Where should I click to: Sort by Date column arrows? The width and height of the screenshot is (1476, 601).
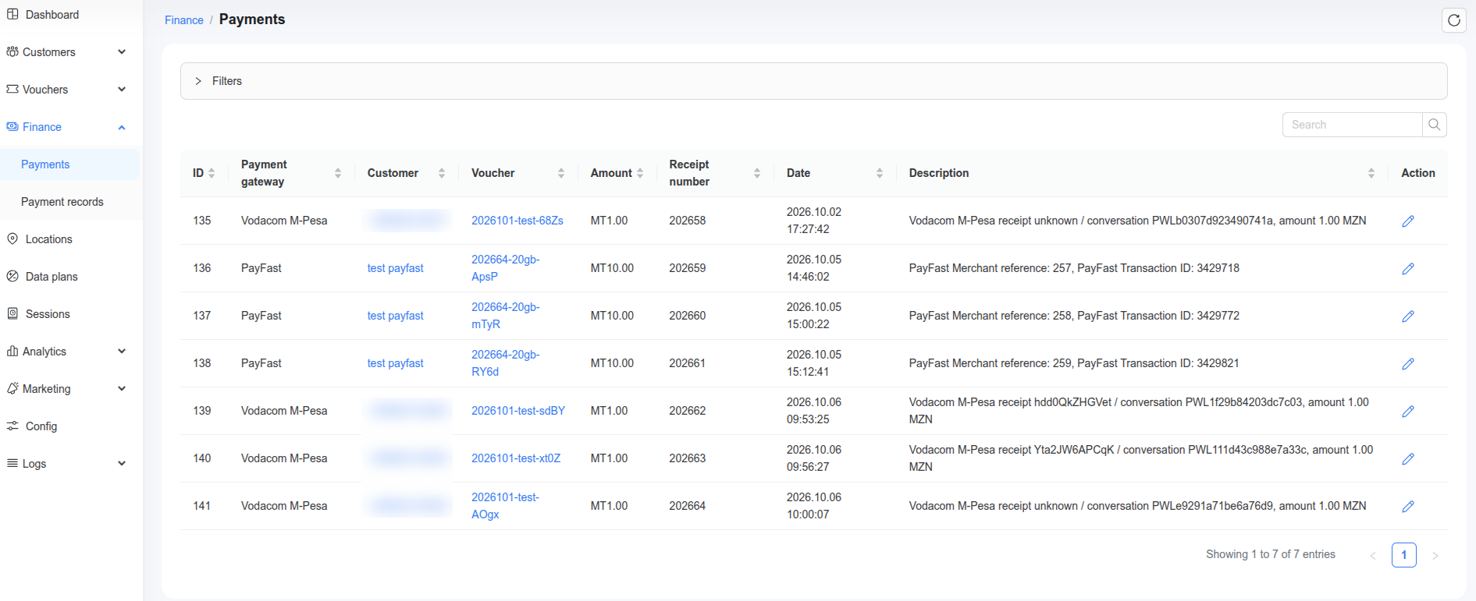tap(880, 173)
